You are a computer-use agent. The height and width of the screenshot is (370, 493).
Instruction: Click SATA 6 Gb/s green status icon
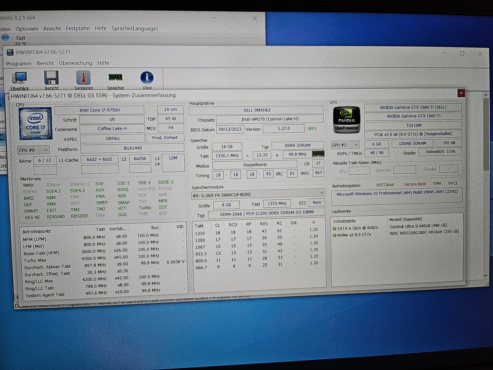[334, 229]
